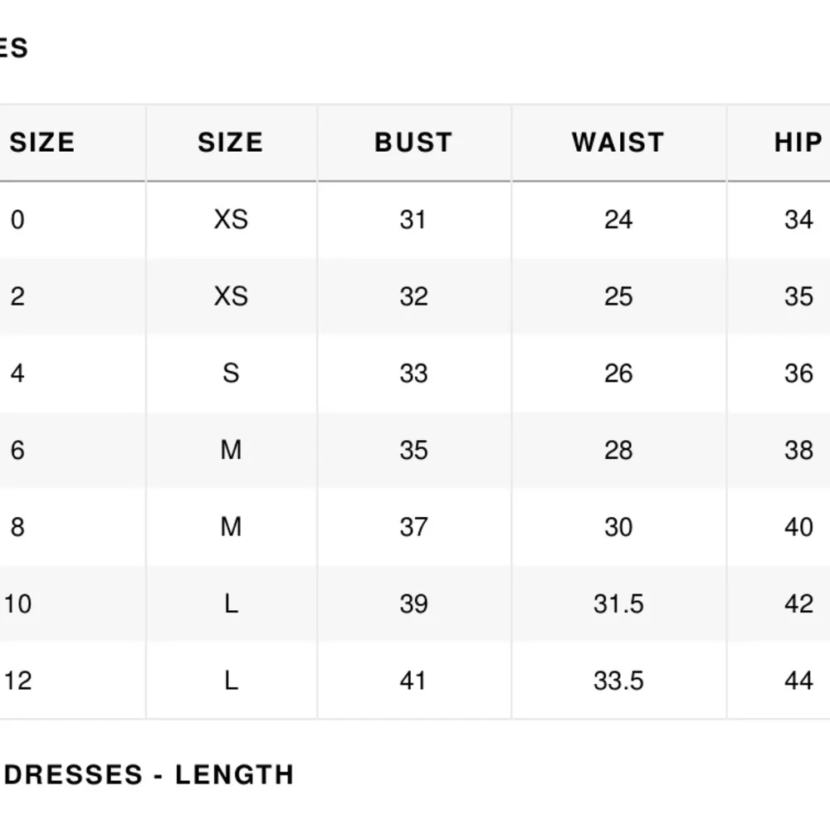Viewport: 830px width, 830px height.
Task: Click the waist value 31.5
Action: pos(618,604)
